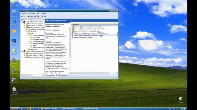Click the taskbar clock showing 23:34
Image resolution: width=197 pixels, height=110 pixels.
pyautogui.click(x=183, y=109)
